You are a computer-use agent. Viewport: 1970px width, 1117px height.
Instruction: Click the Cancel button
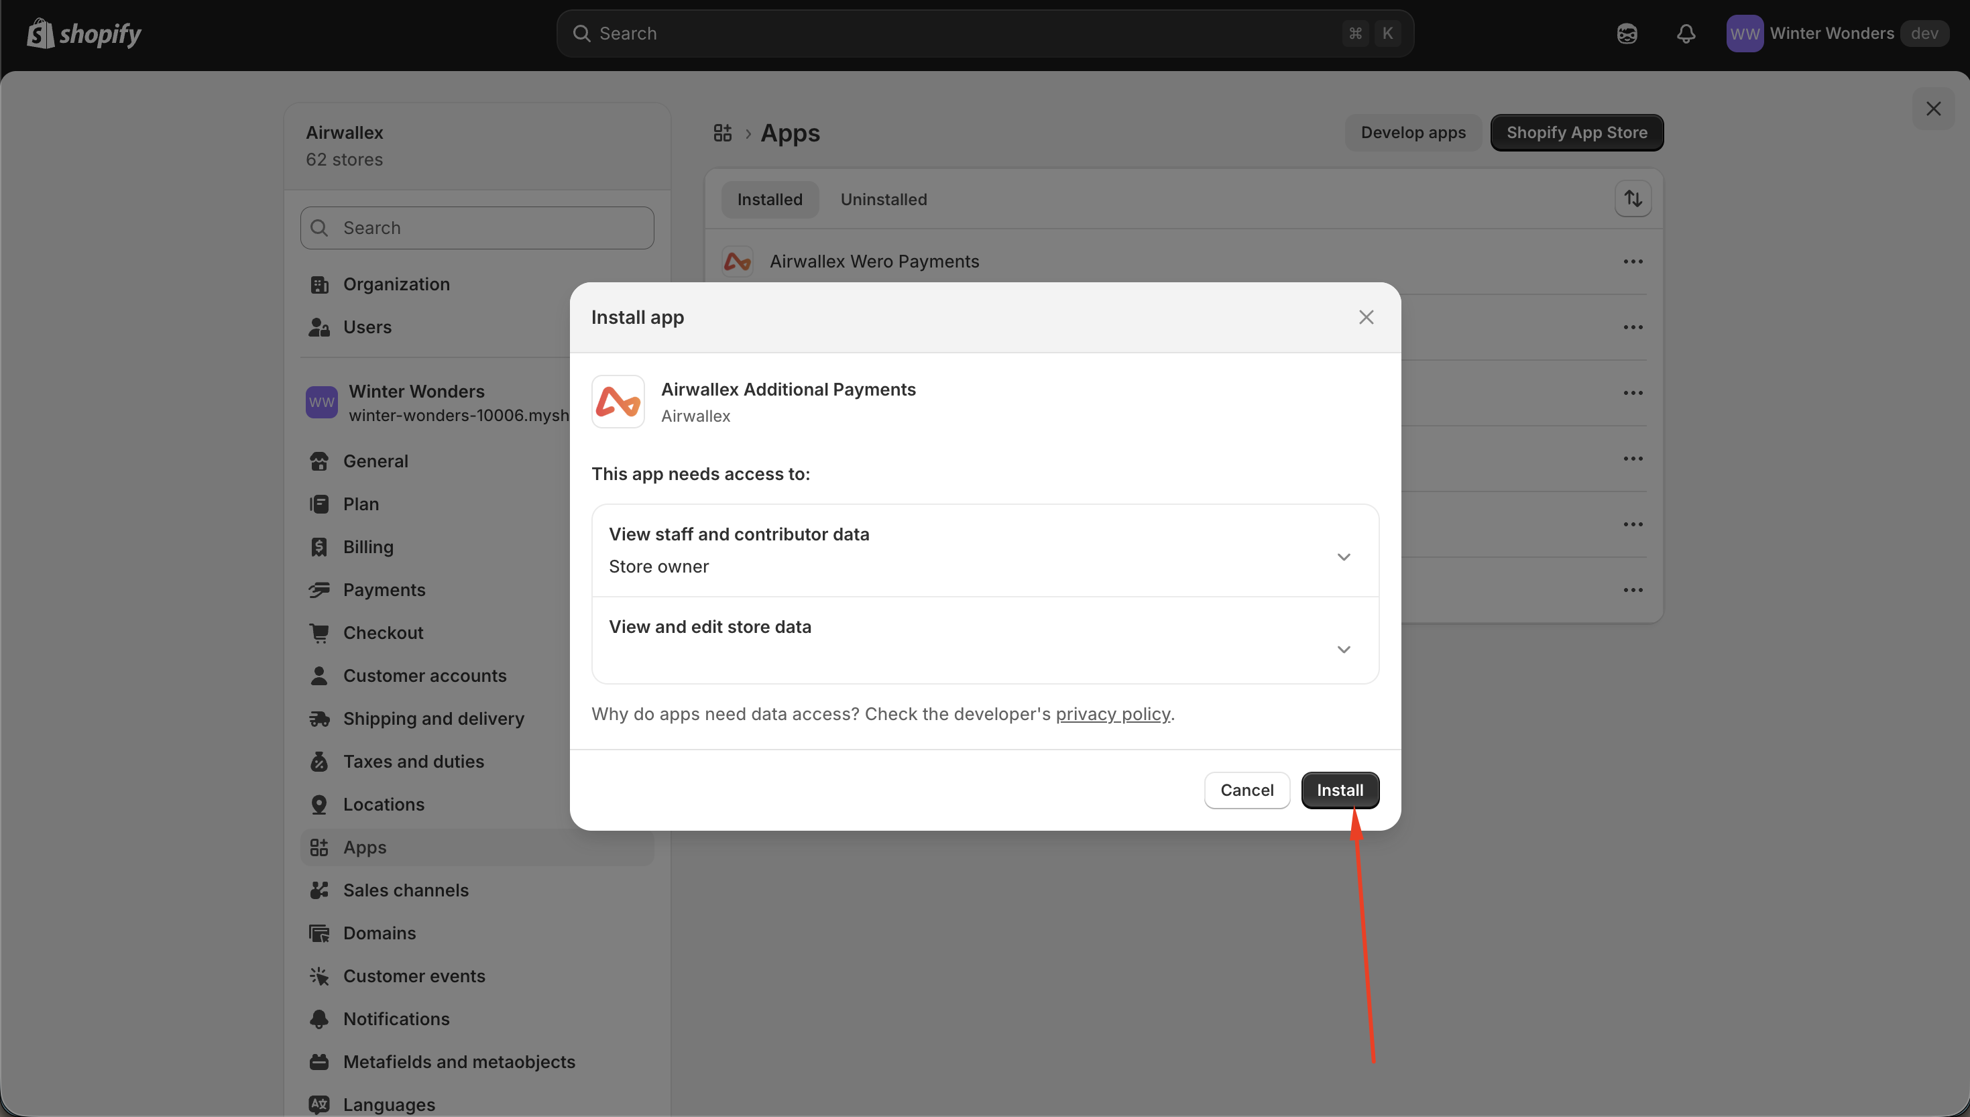(1247, 790)
